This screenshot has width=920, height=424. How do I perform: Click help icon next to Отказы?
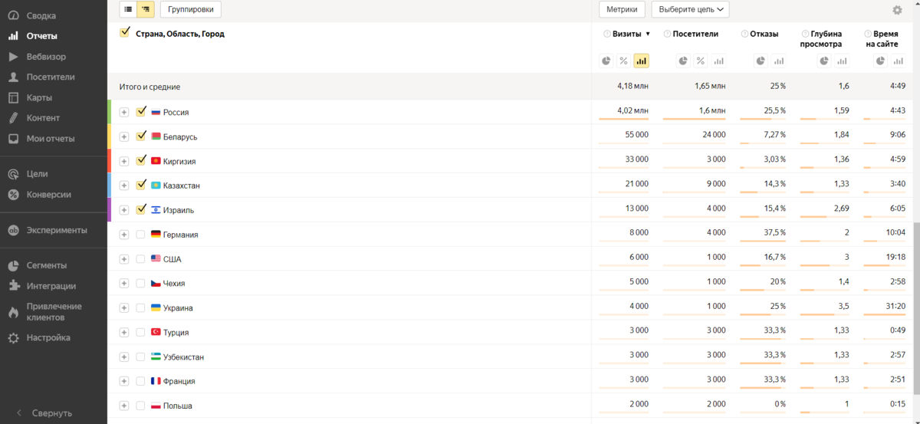tap(744, 34)
